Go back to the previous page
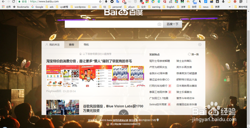 coord(3,1)
